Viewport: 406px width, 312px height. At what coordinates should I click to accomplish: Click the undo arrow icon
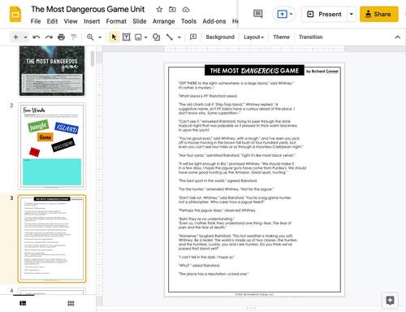coord(37,37)
